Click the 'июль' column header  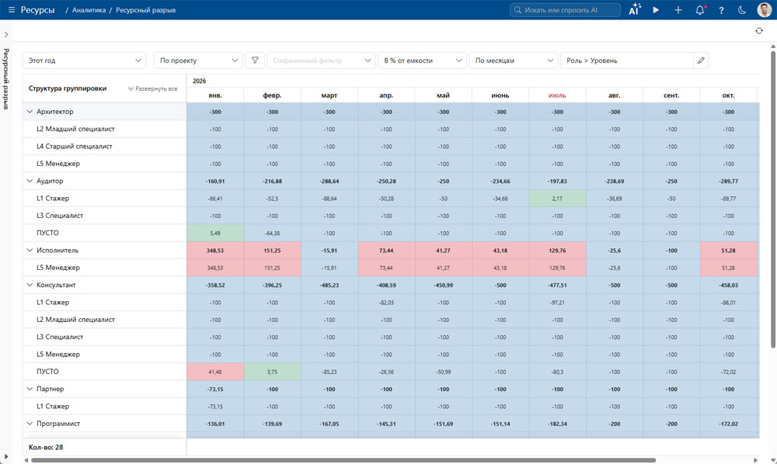tap(557, 95)
